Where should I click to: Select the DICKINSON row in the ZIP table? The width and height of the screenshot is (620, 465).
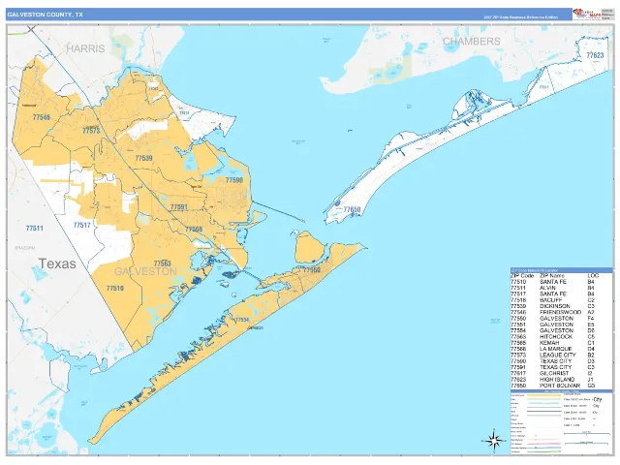(552, 306)
